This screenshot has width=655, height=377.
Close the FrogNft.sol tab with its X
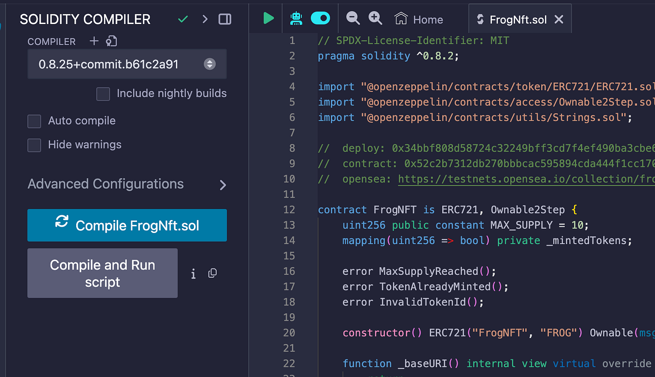(x=559, y=19)
